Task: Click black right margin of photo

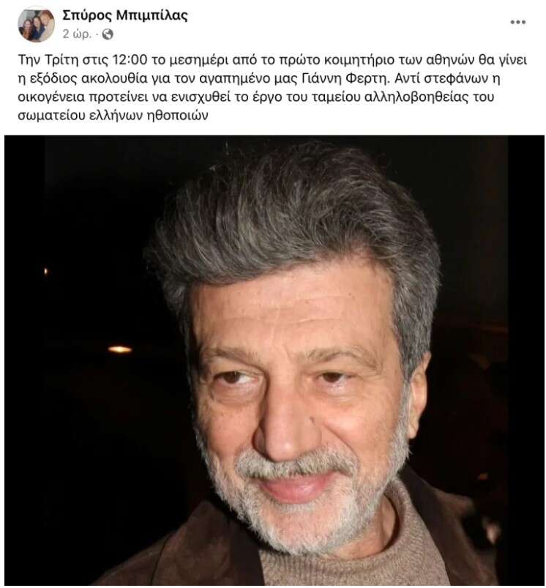Action: (x=526, y=360)
